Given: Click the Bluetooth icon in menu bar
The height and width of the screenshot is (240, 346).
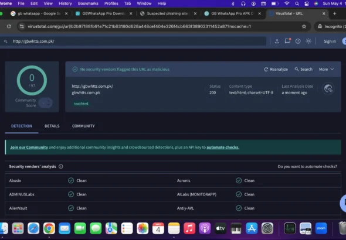Looking at the screenshot, I should point(233,4).
